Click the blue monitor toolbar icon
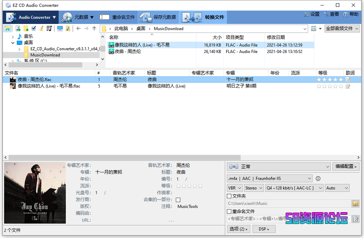The image size is (364, 238). 60,28
